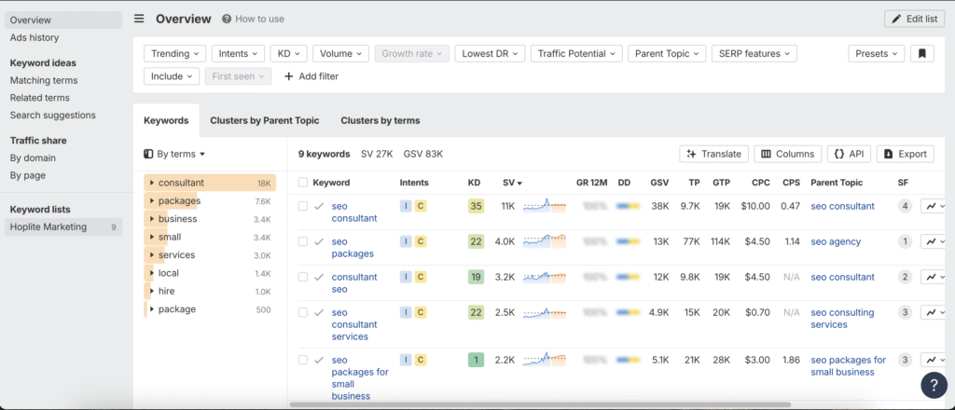Click the Export button
This screenshot has width=955, height=410.
click(x=905, y=154)
